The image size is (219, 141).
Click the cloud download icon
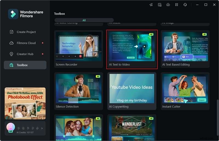coord(168,5)
